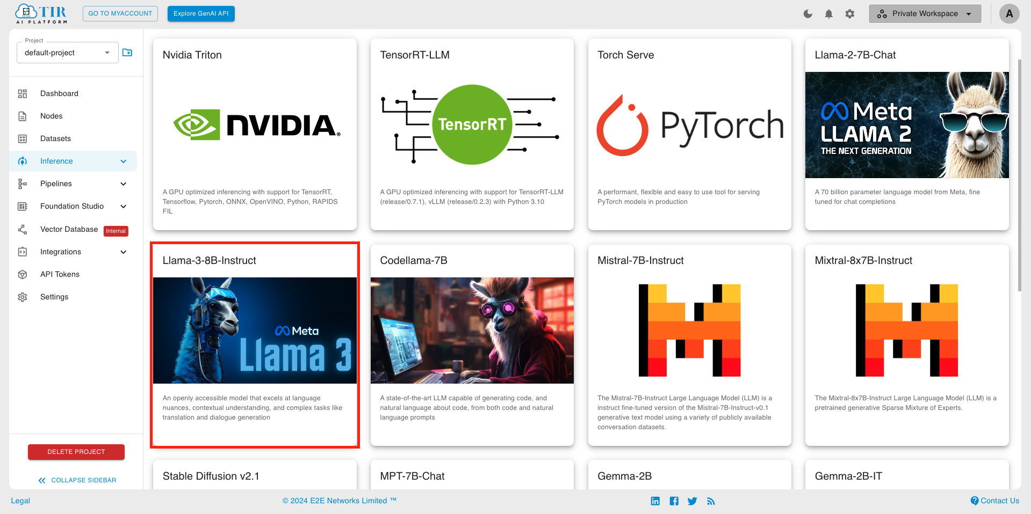Click the Torch Serve title
The width and height of the screenshot is (1031, 514).
(626, 55)
